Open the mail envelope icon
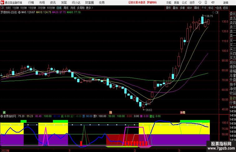 coord(213,2)
